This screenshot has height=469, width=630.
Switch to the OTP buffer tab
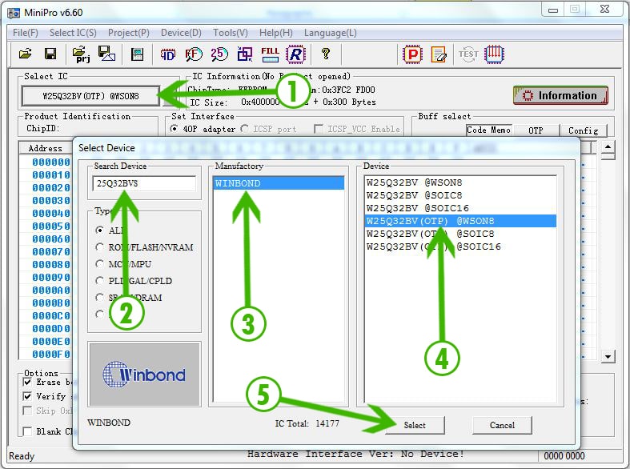536,130
